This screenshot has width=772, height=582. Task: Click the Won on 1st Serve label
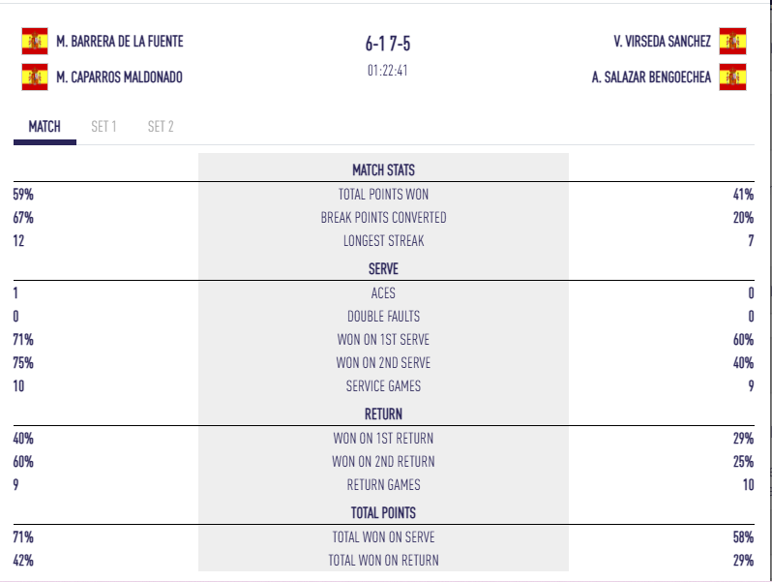coord(383,340)
